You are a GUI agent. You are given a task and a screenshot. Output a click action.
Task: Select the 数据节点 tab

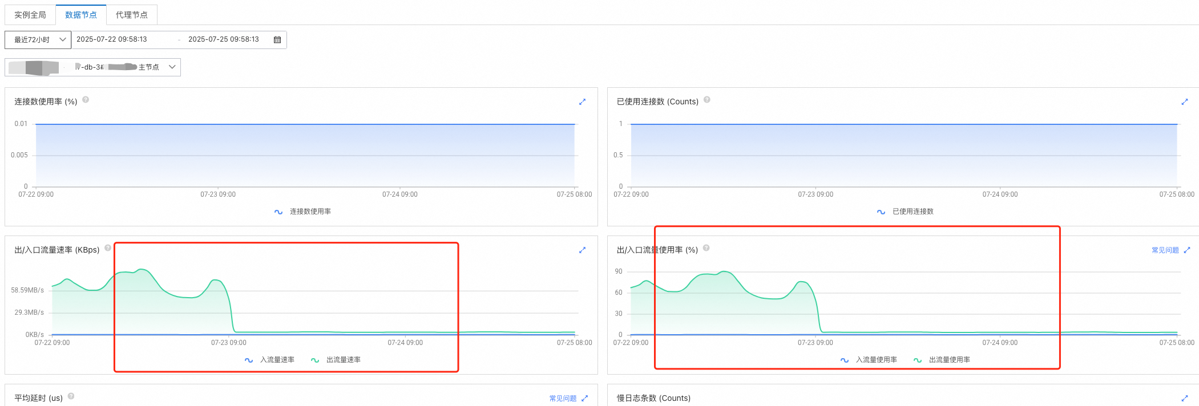[81, 15]
